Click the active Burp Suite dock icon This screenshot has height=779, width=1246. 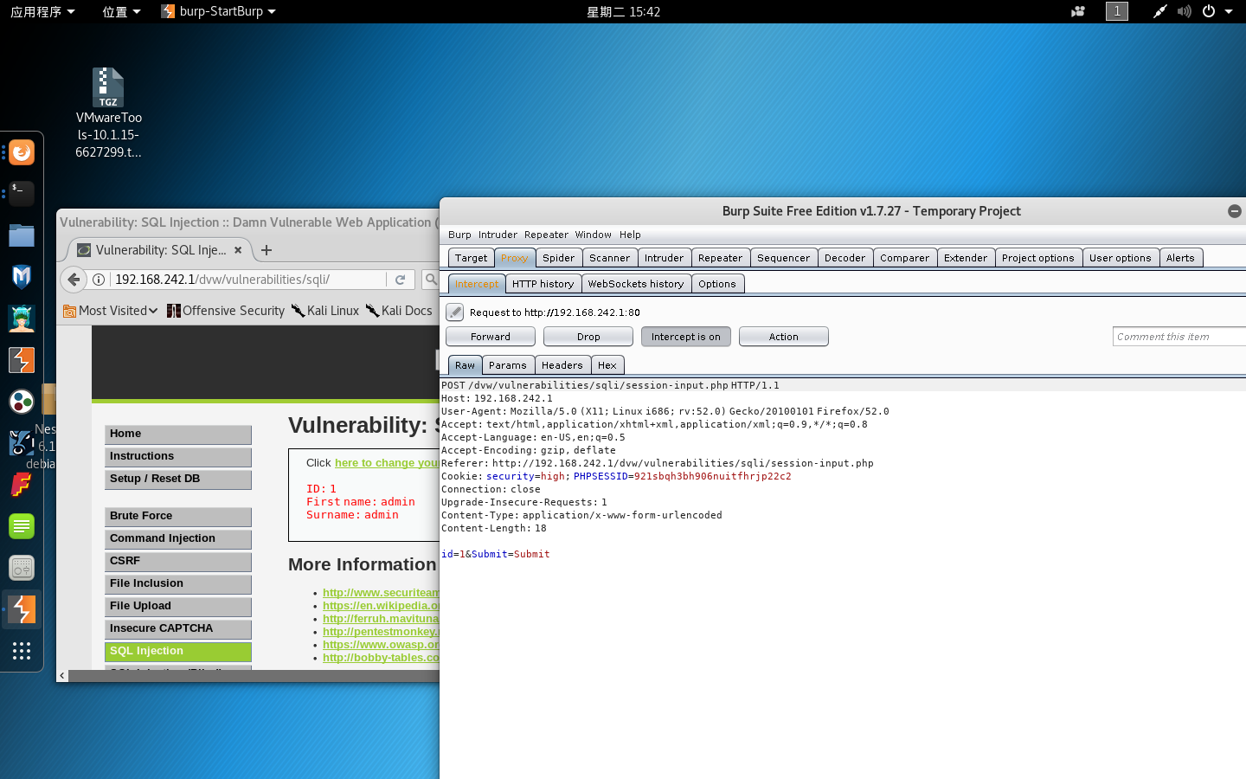click(x=22, y=609)
